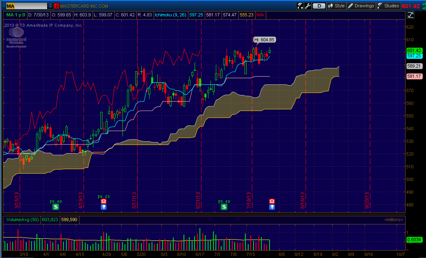Click the 480 price axis label
Viewport: 426px width, 258px height.
tap(410, 205)
